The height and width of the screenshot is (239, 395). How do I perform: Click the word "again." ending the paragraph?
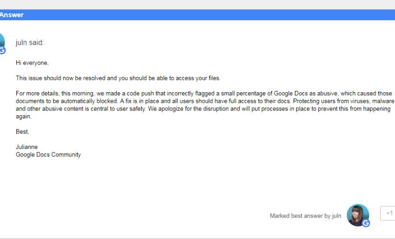[23, 117]
